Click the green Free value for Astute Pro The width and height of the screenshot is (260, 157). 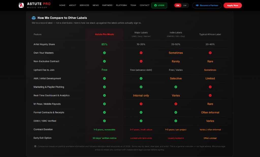[104, 70]
